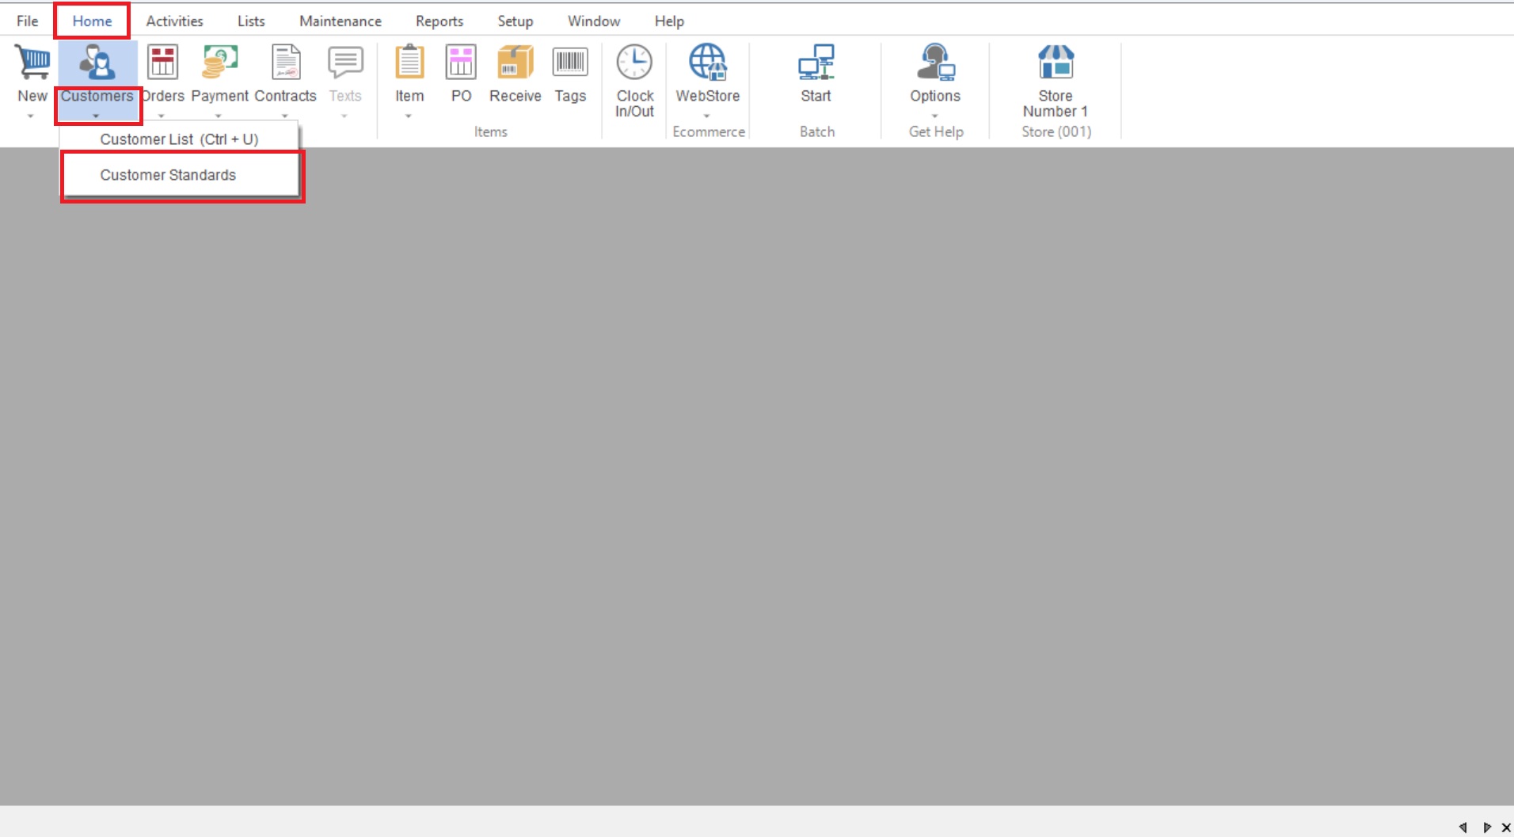Click the Ecommerce group label
Image resolution: width=1514 pixels, height=837 pixels.
[709, 132]
